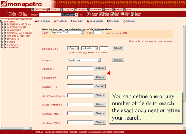Expand BUSINESS and POLICY node
This screenshot has height=134, width=186.
pyautogui.click(x=1, y=24)
